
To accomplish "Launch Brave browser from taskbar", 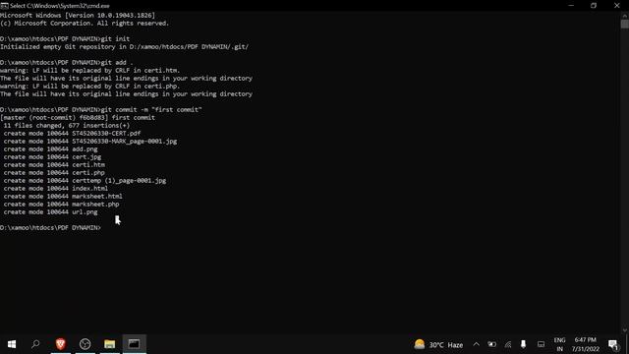I will click(61, 344).
